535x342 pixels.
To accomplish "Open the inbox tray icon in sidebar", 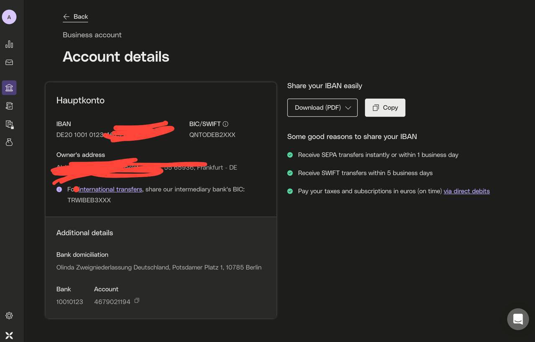I will coord(9,62).
